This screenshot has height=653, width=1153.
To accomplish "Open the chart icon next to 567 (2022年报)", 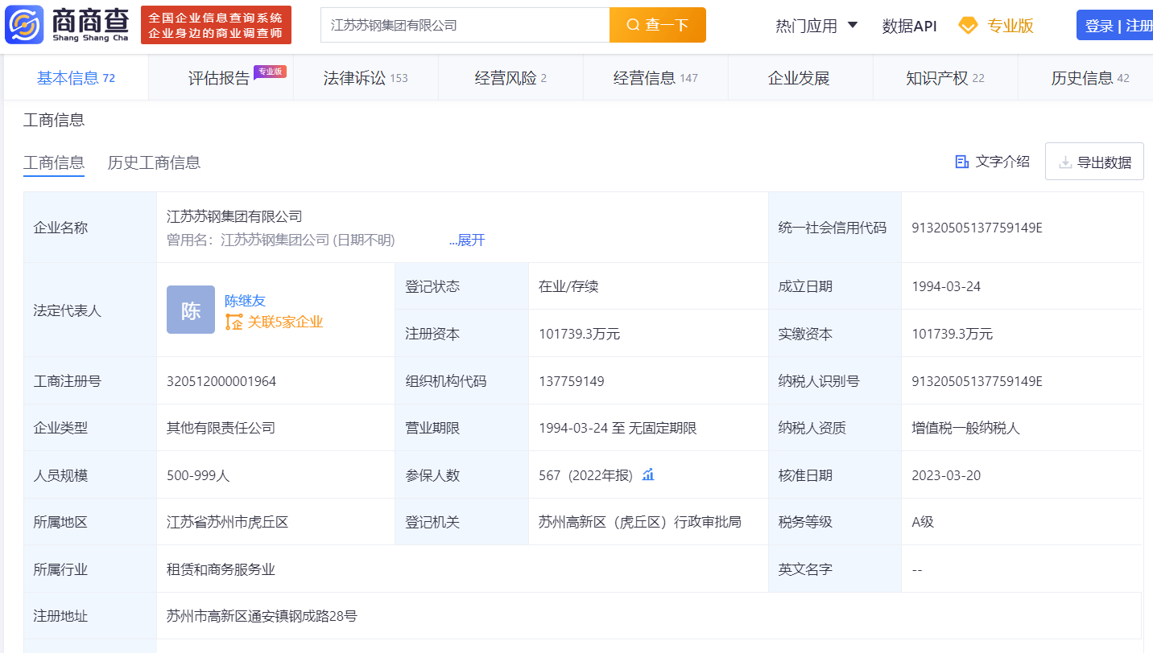I will click(x=648, y=474).
